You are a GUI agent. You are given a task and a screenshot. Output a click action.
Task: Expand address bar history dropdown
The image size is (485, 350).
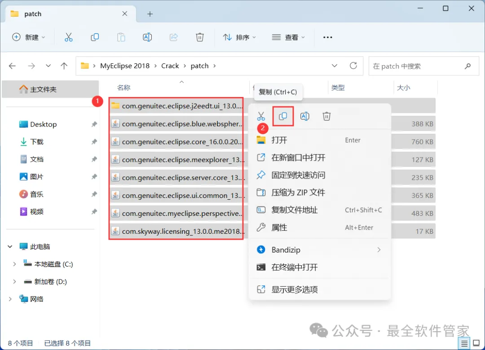335,66
